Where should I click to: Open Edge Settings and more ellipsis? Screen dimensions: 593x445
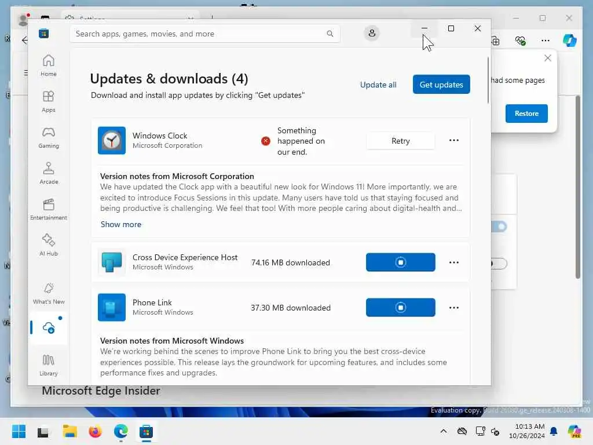point(545,41)
